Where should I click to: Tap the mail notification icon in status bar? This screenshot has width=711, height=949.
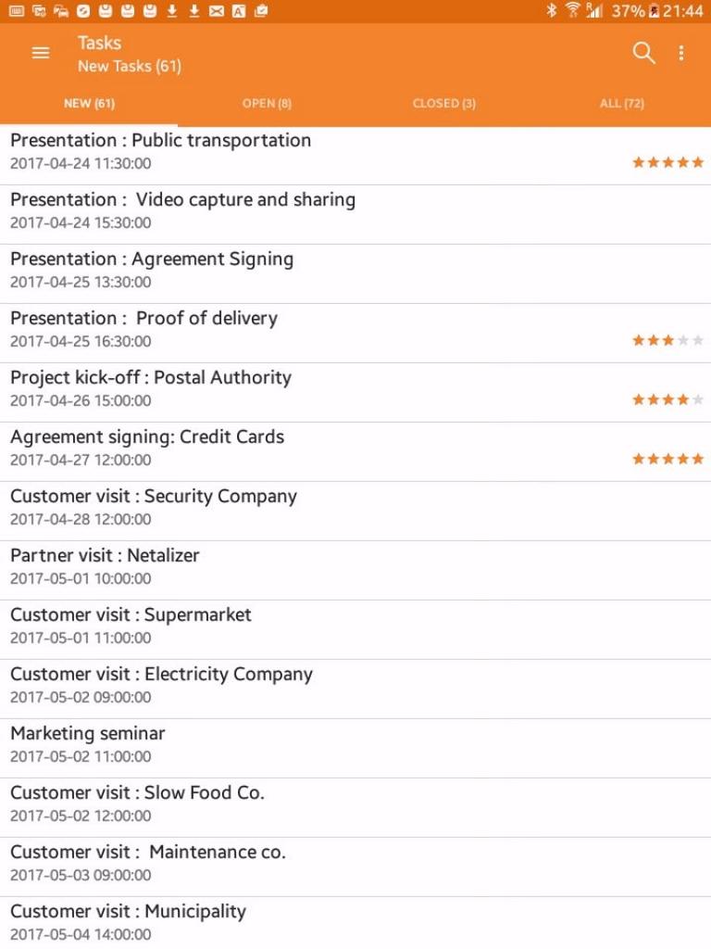(217, 11)
